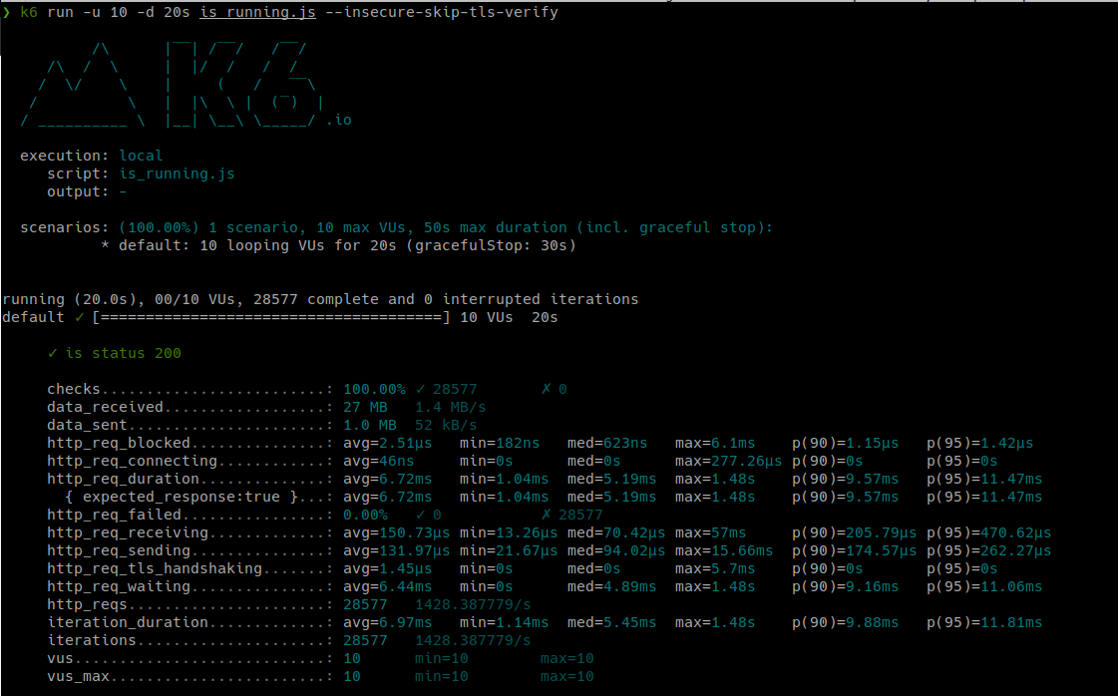The width and height of the screenshot is (1118, 696).
Task: Click iteration_duration p(90)=9.88ms
Action: (845, 622)
